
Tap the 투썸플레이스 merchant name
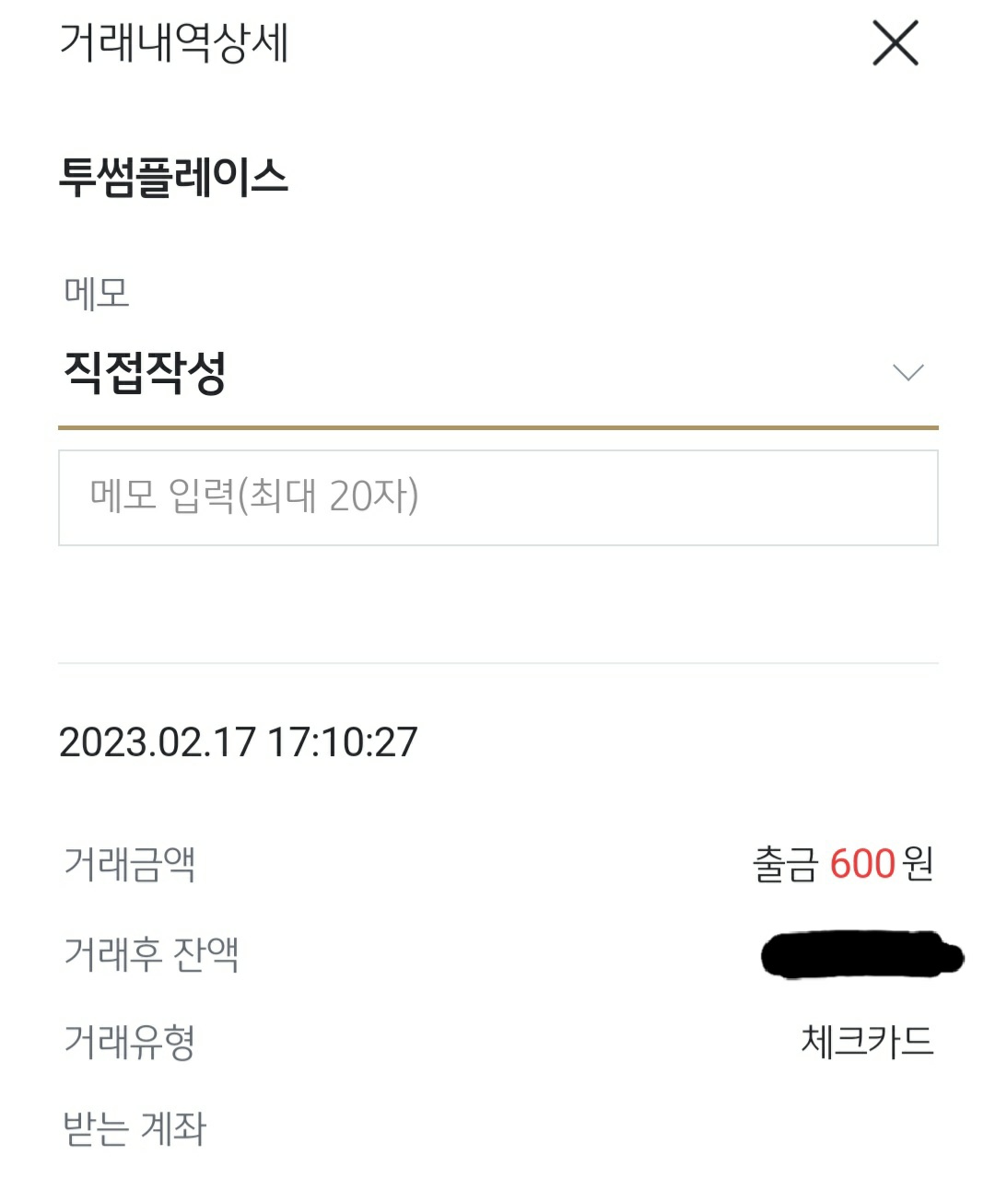click(173, 177)
